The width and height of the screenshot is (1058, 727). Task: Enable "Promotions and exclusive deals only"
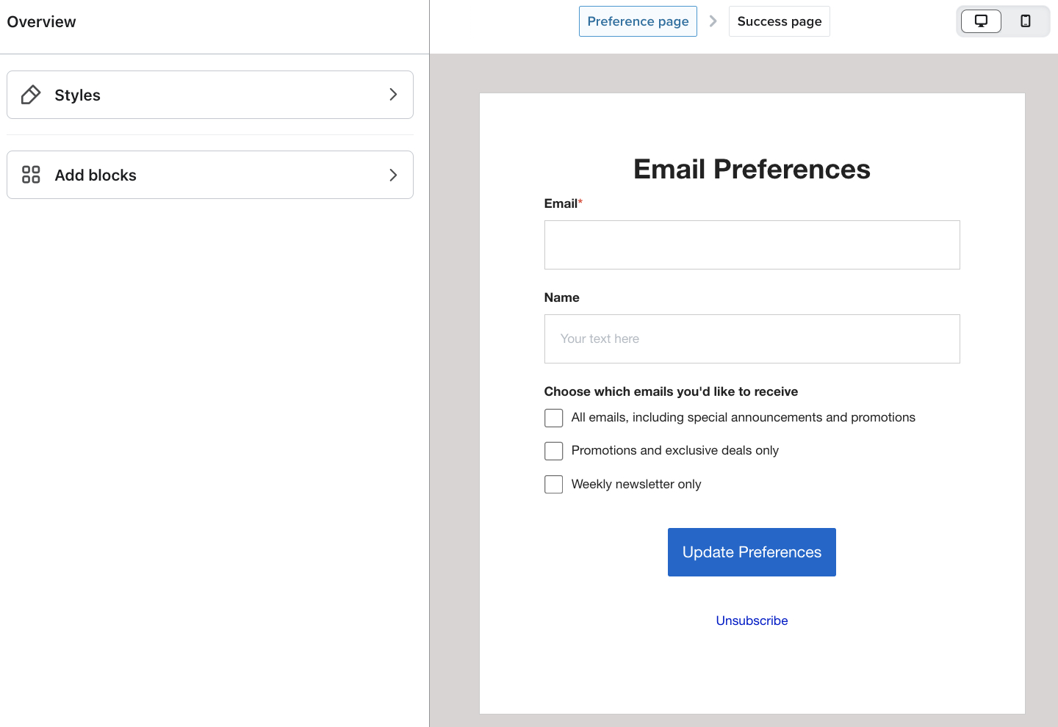(x=553, y=450)
